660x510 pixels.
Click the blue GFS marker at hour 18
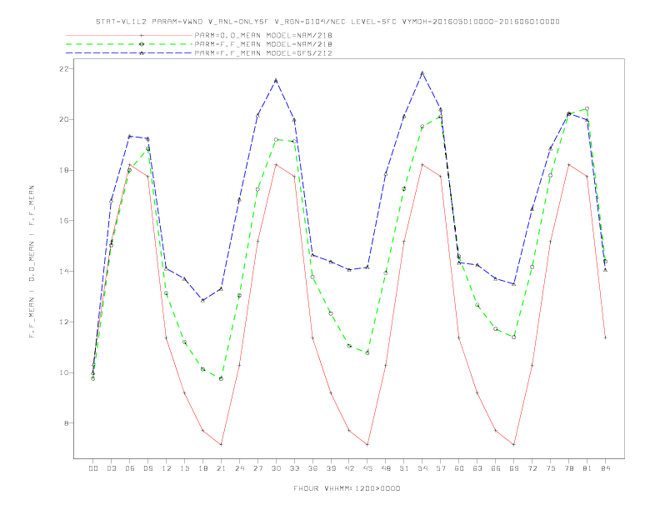(202, 301)
